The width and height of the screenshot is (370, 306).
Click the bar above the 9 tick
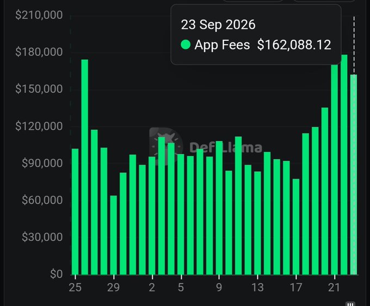point(219,208)
